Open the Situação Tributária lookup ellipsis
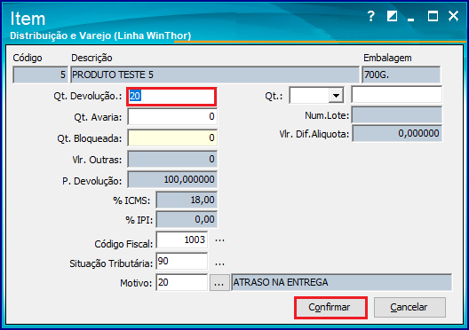The image size is (469, 330). (x=220, y=263)
